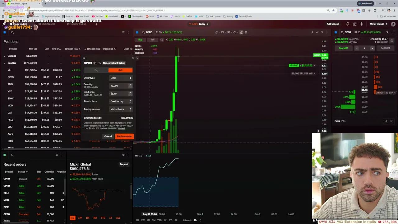The width and height of the screenshot is (398, 224).
Task: Hide account values with the crossed-eye icon
Action: 123,155
